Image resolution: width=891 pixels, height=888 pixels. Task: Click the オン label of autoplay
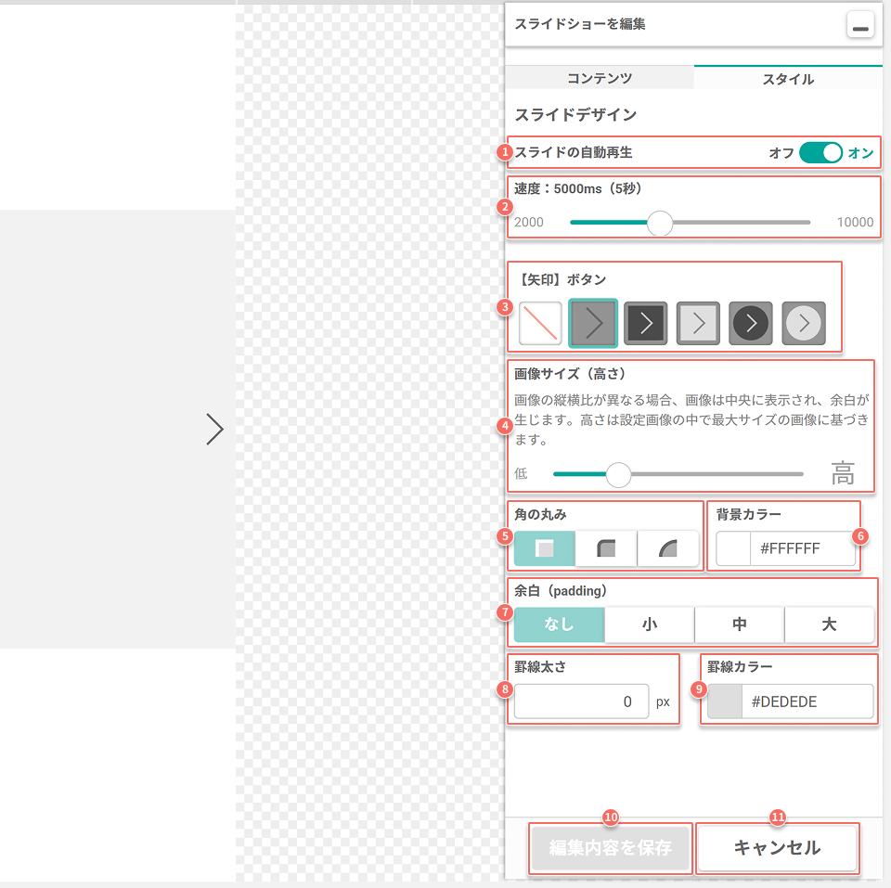(x=860, y=153)
